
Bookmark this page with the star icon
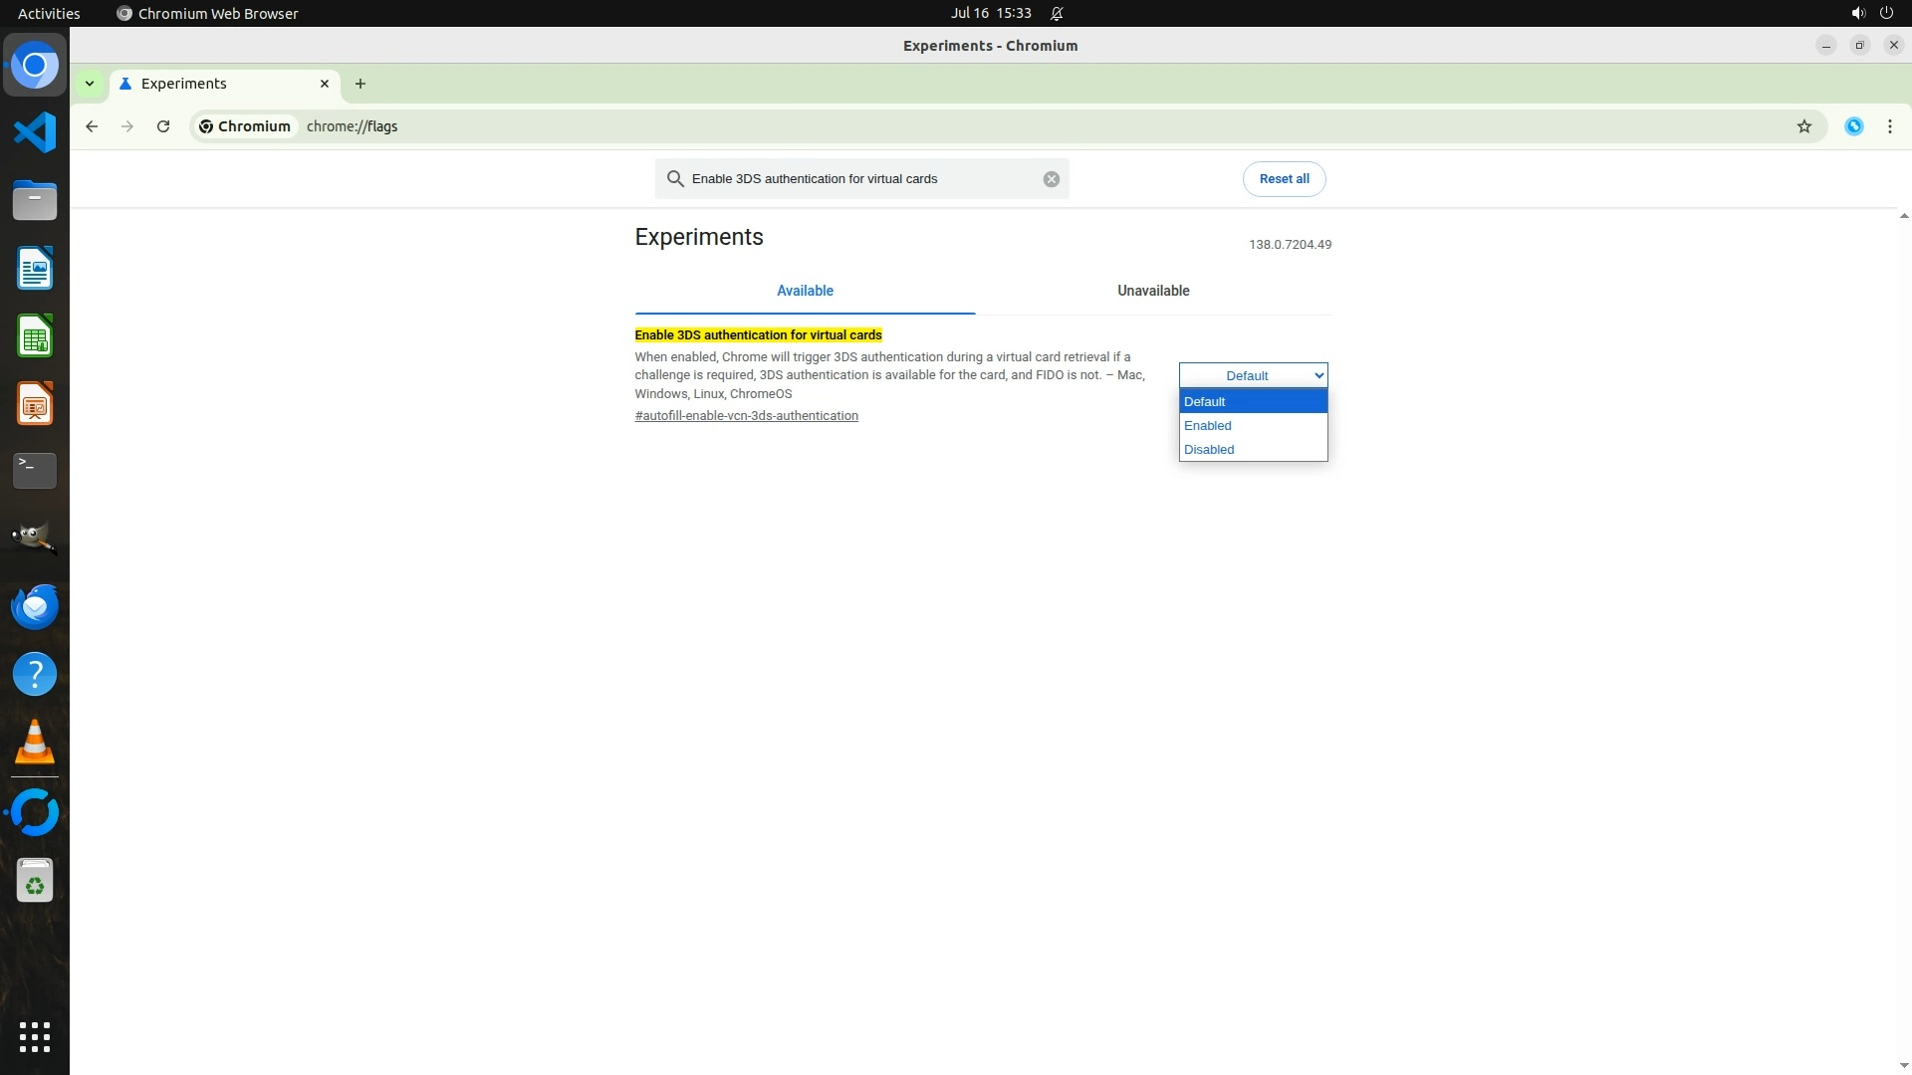click(1803, 126)
